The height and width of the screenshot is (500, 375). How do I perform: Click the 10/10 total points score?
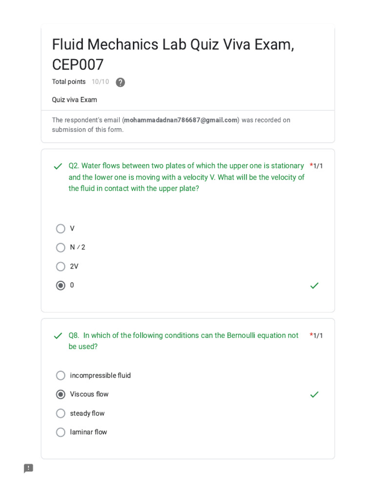point(100,82)
